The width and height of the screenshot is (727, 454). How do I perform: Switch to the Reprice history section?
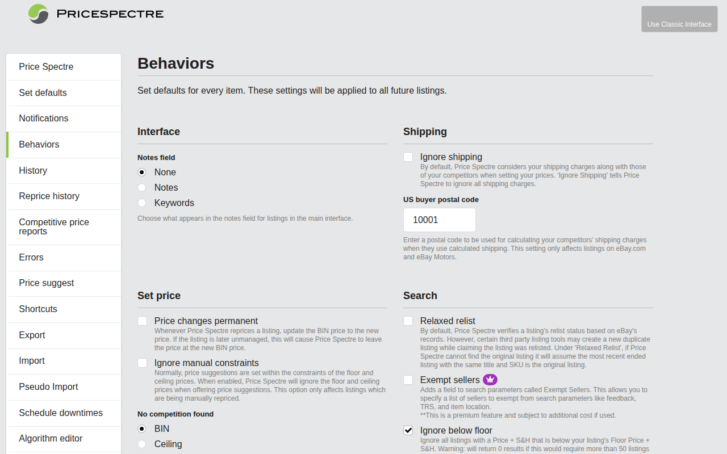point(49,196)
